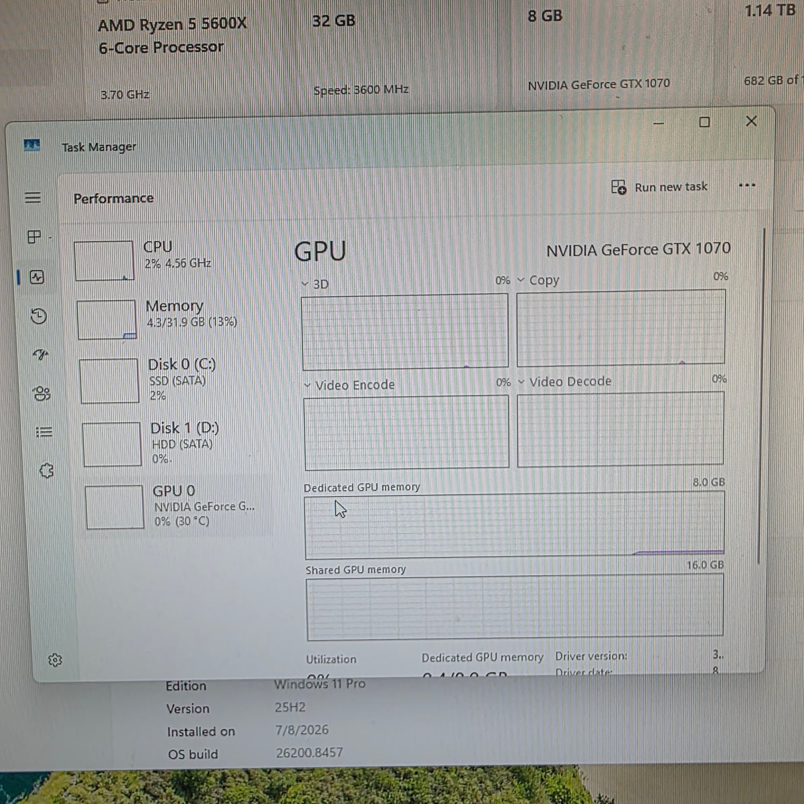804x804 pixels.
Task: Click "Speed: 3600 MHz" in the background window
Action: pyautogui.click(x=361, y=90)
